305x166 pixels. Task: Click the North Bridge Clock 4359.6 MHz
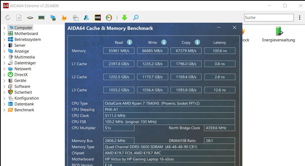click(220, 128)
